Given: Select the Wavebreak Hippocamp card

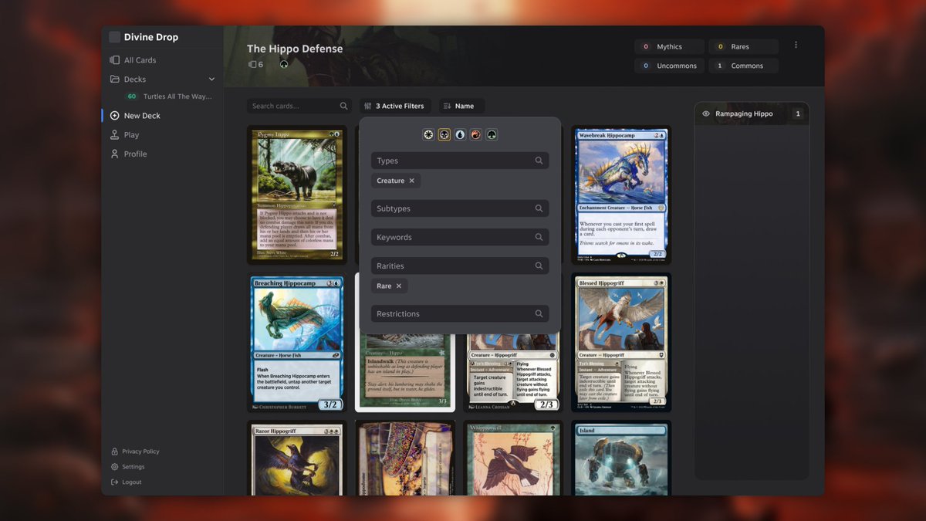Looking at the screenshot, I should (x=621, y=195).
